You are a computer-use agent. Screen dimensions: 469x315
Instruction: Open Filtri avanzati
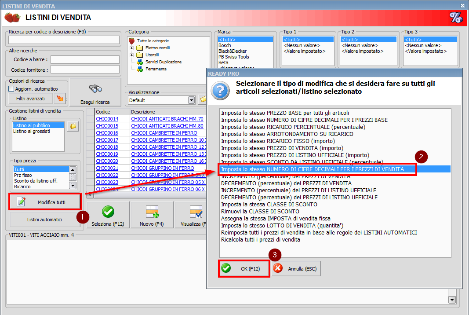pyautogui.click(x=30, y=99)
